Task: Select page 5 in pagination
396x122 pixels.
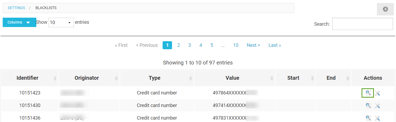Action: pos(212,45)
